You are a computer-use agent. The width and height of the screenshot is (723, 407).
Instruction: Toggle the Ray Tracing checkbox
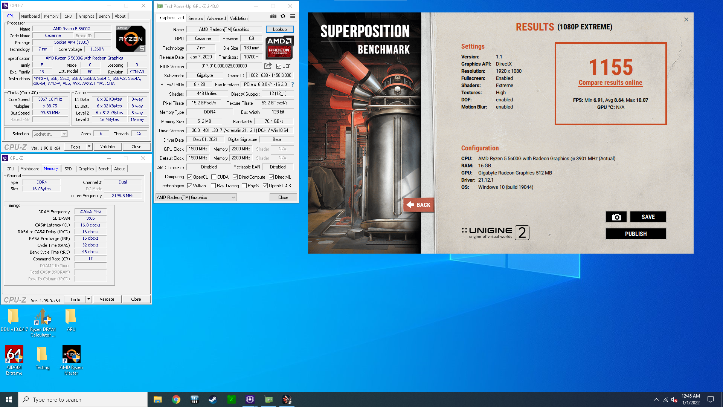click(x=213, y=186)
